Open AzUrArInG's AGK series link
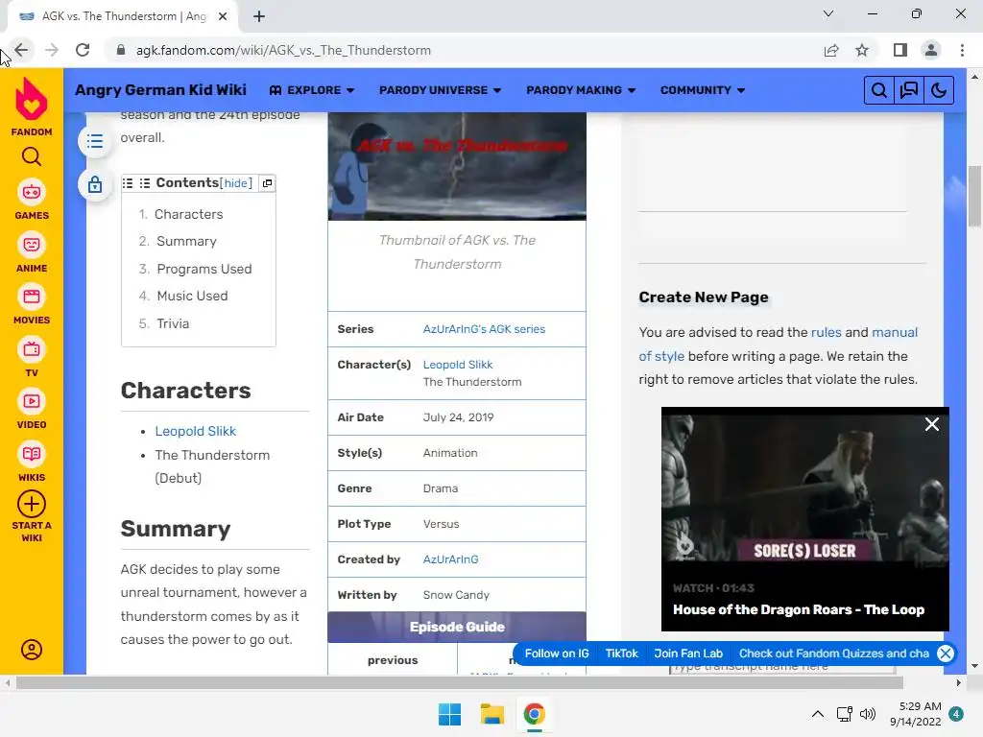Image resolution: width=983 pixels, height=737 pixels. (x=484, y=329)
